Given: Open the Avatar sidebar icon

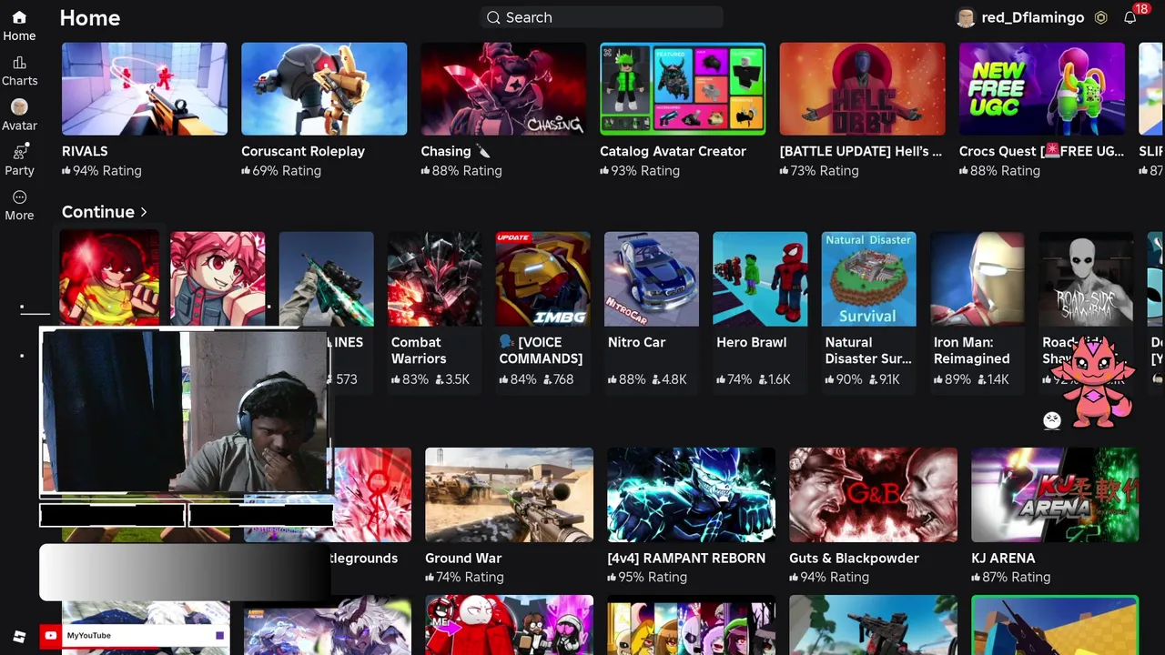Looking at the screenshot, I should (19, 107).
